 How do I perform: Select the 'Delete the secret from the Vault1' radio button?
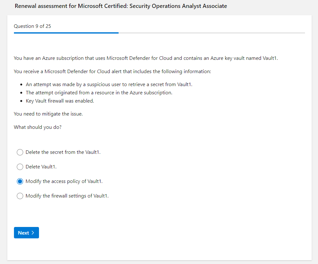click(x=20, y=152)
